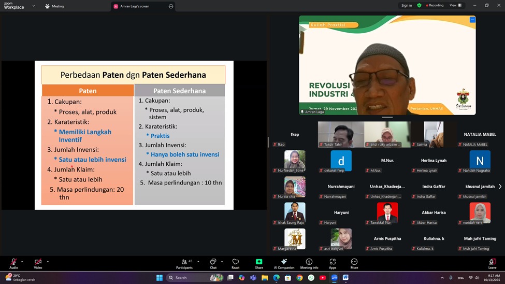Leave the meeting
Screen dimensions: 505x284
(x=492, y=263)
